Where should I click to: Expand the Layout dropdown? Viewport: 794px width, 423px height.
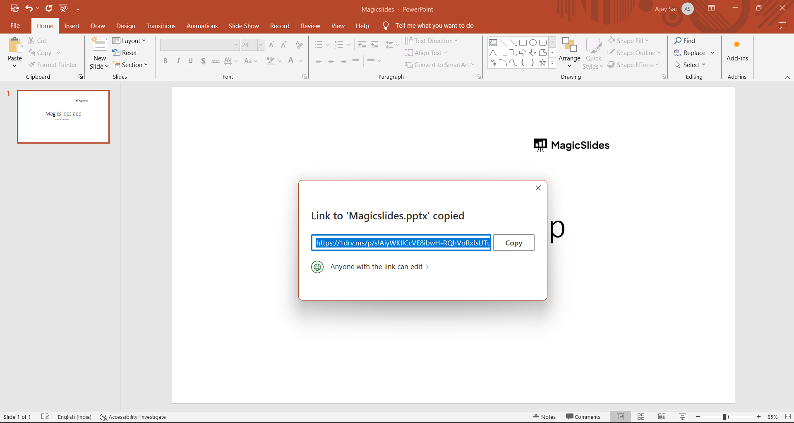pos(129,41)
